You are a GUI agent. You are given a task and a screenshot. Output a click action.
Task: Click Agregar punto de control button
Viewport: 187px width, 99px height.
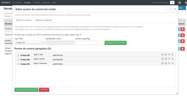(x=116, y=43)
